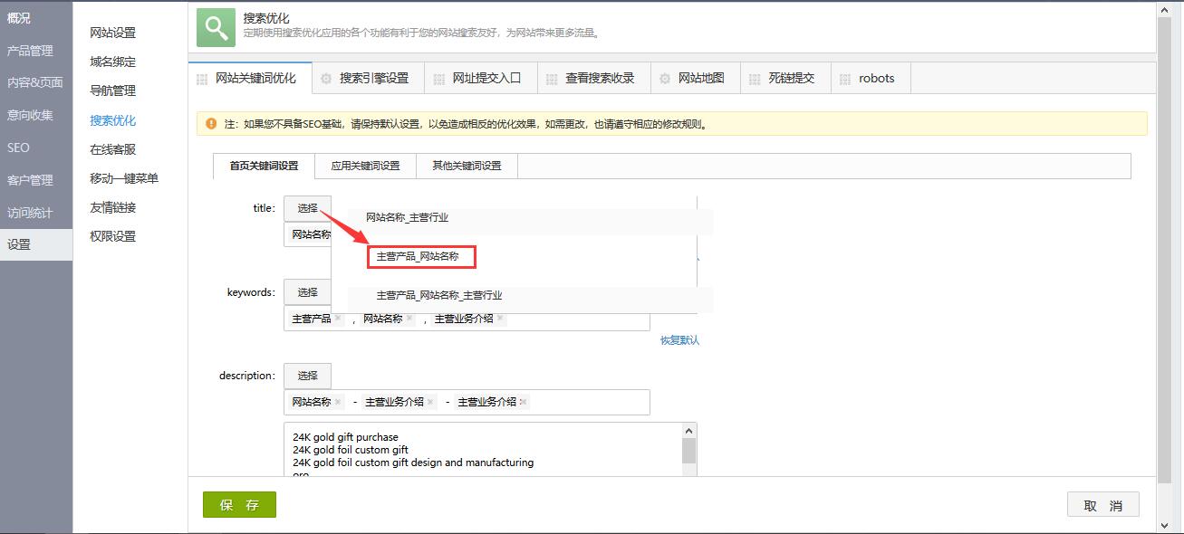
Task: Click the 取消 button
Action: [x=1102, y=505]
